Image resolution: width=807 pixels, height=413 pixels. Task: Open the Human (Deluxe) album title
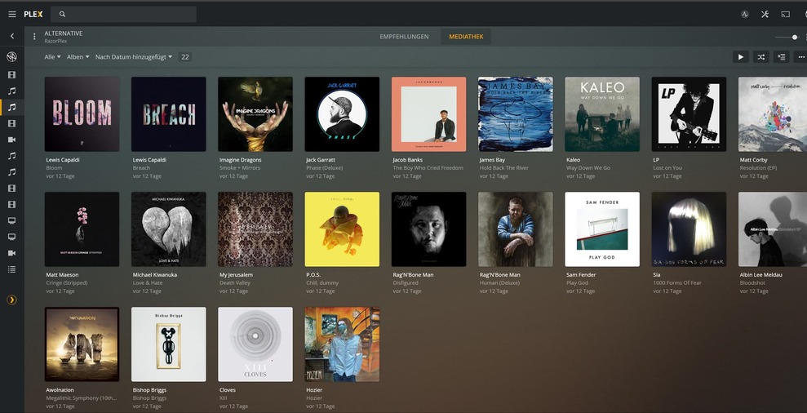[499, 282]
